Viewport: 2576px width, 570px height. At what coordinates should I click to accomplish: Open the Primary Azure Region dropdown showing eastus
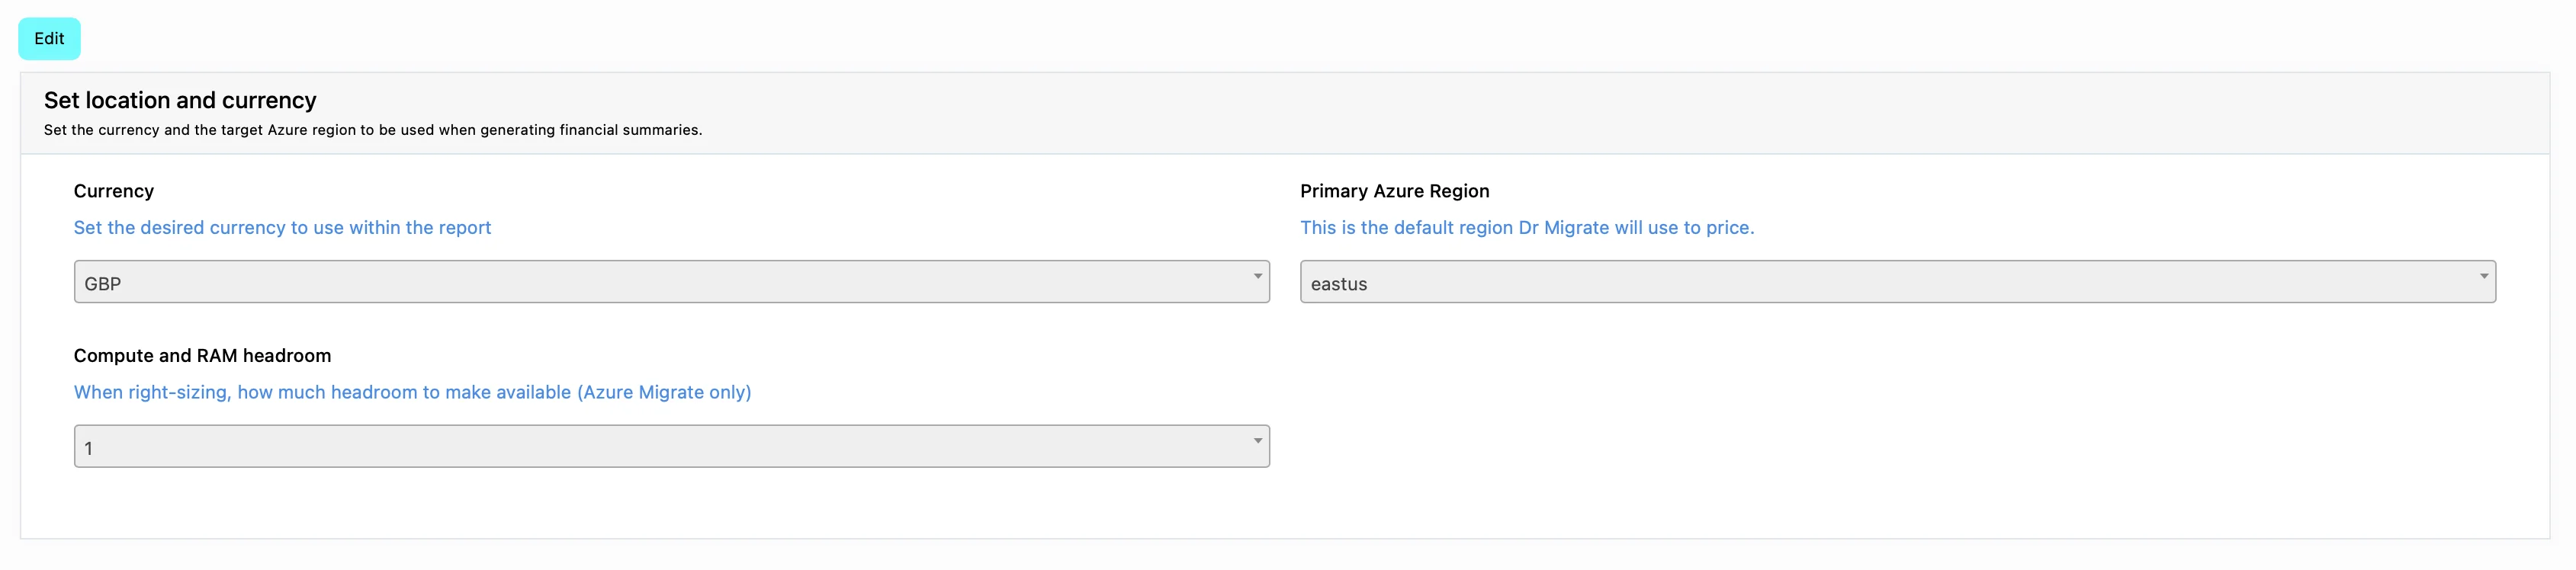(1897, 282)
